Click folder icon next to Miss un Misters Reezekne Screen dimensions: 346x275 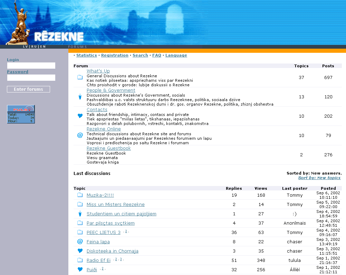(80, 204)
